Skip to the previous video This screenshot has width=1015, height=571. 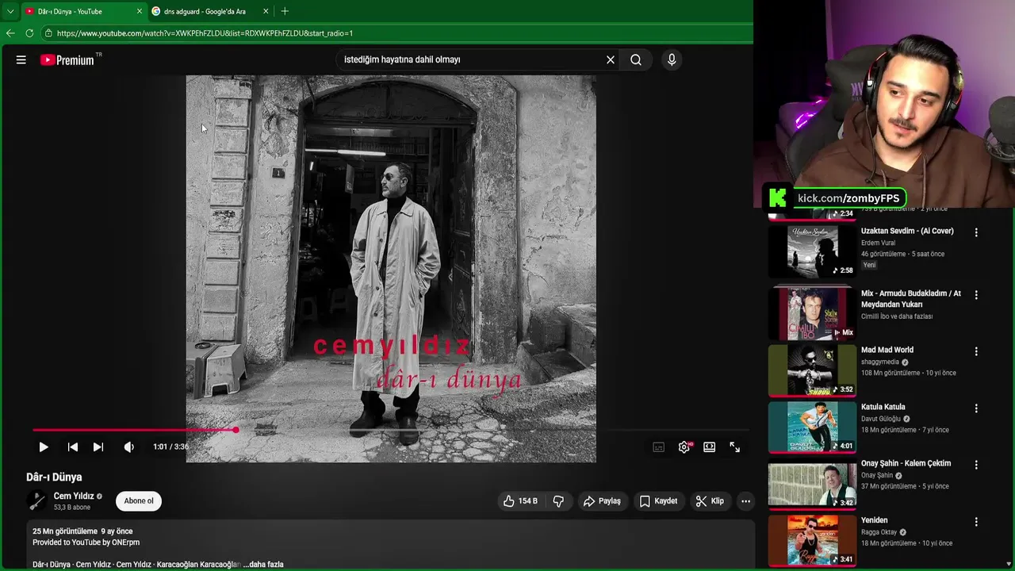coord(72,447)
